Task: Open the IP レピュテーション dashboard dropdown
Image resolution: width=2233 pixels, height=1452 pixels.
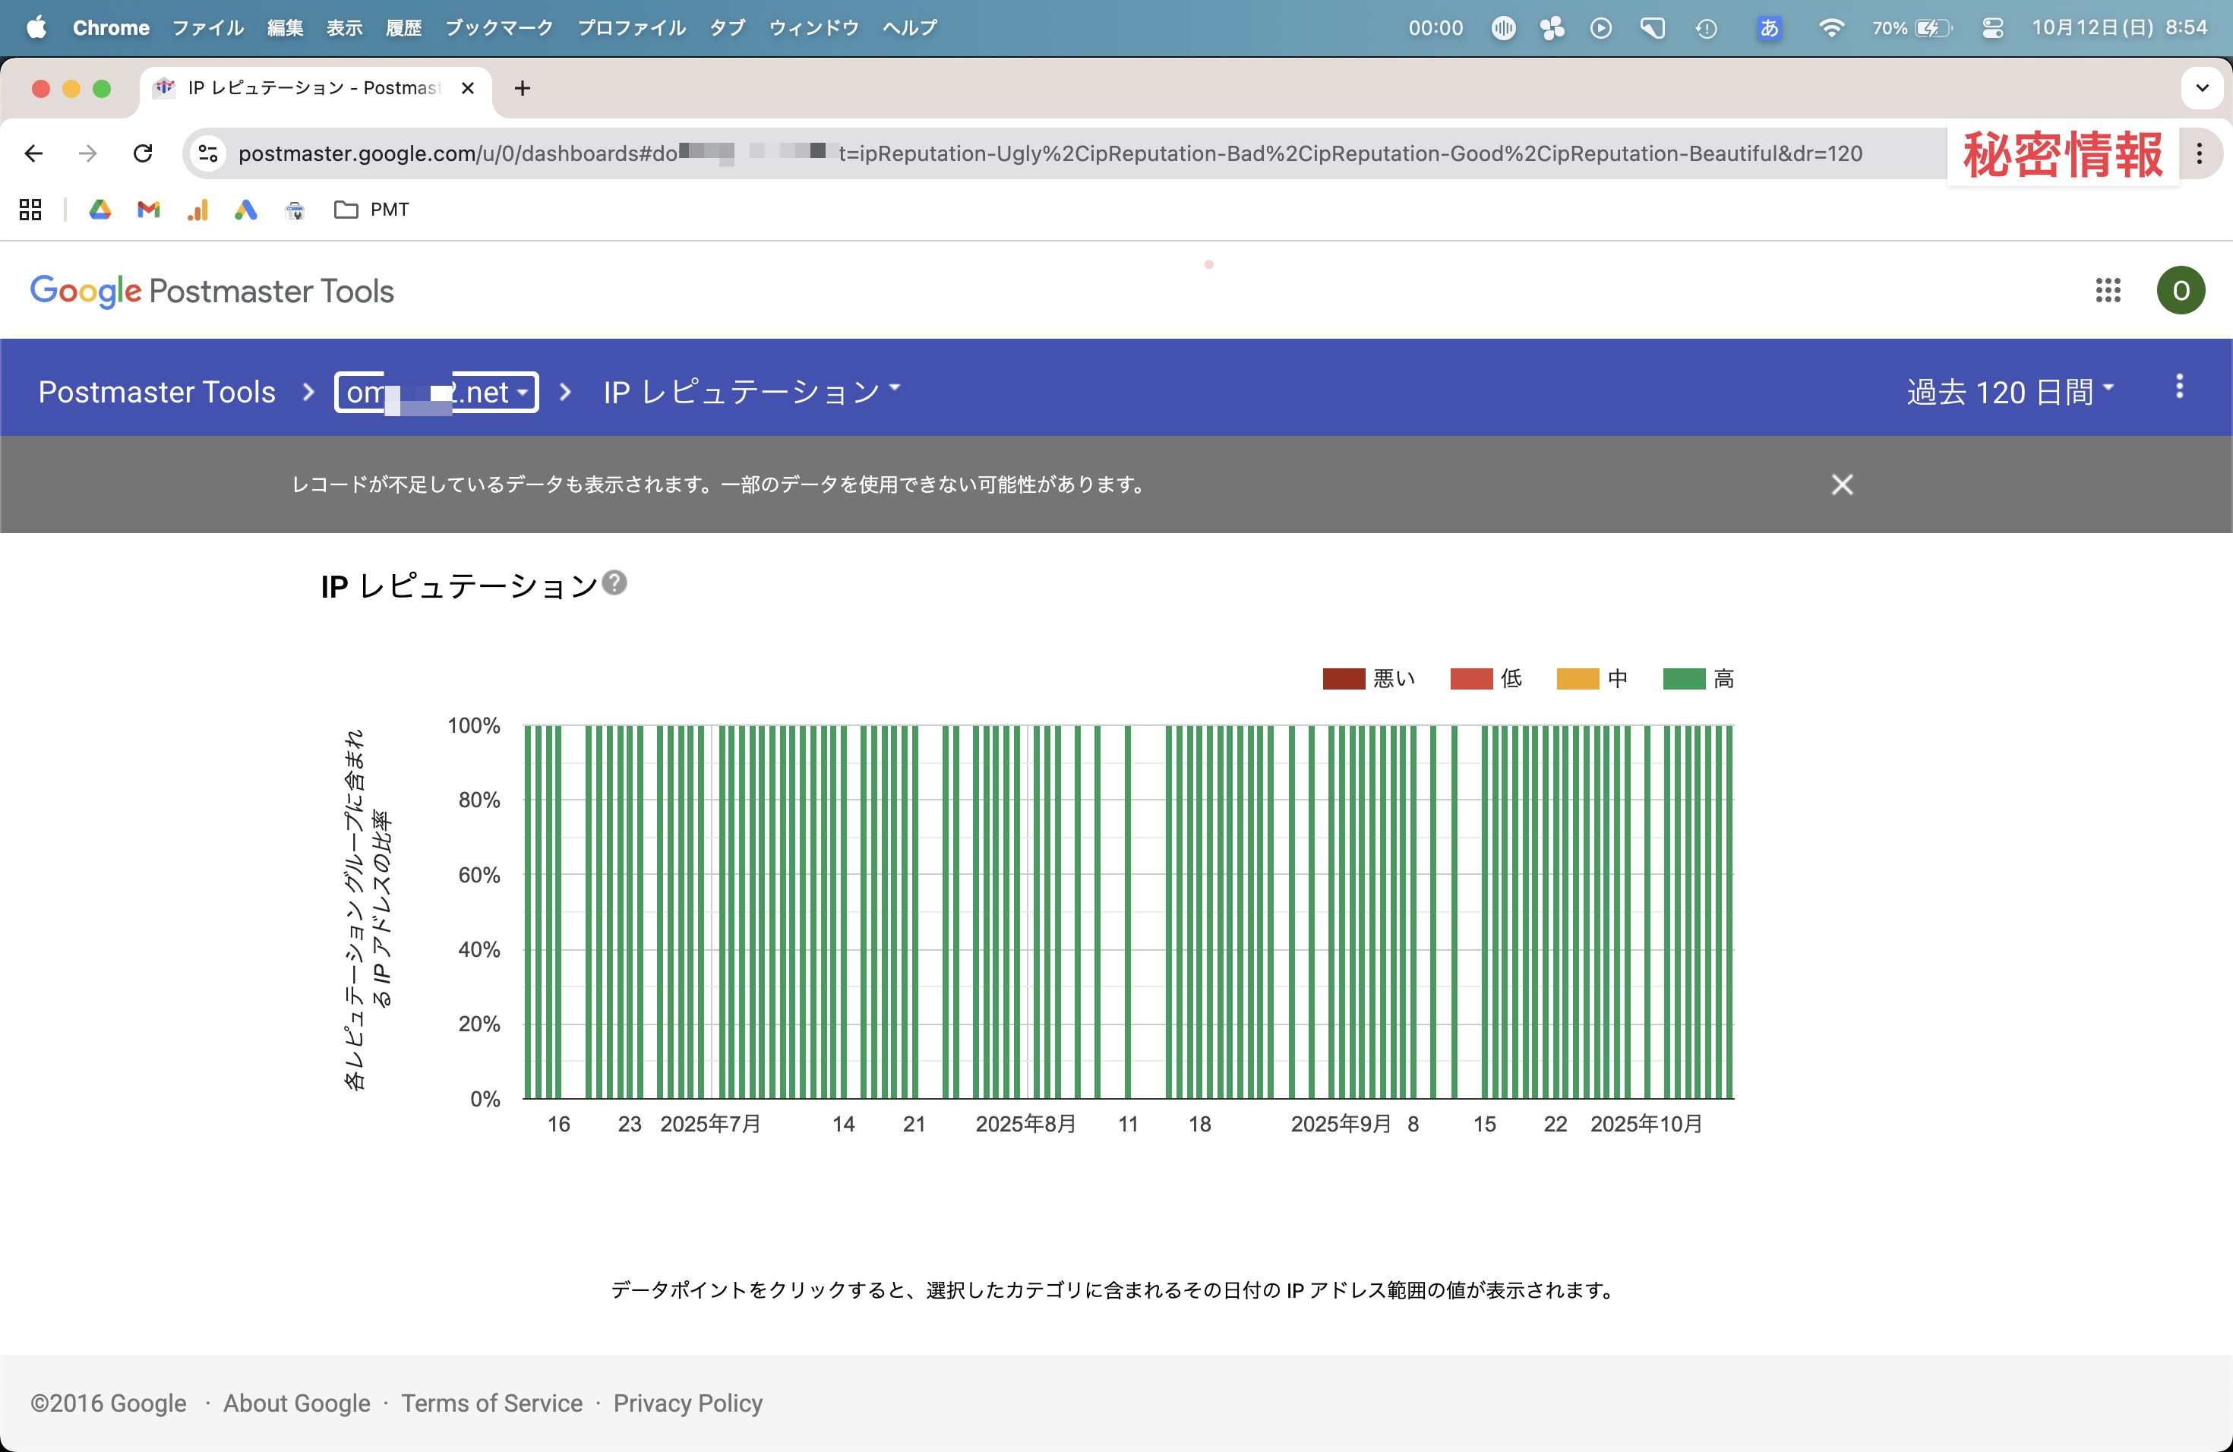Action: [x=750, y=391]
